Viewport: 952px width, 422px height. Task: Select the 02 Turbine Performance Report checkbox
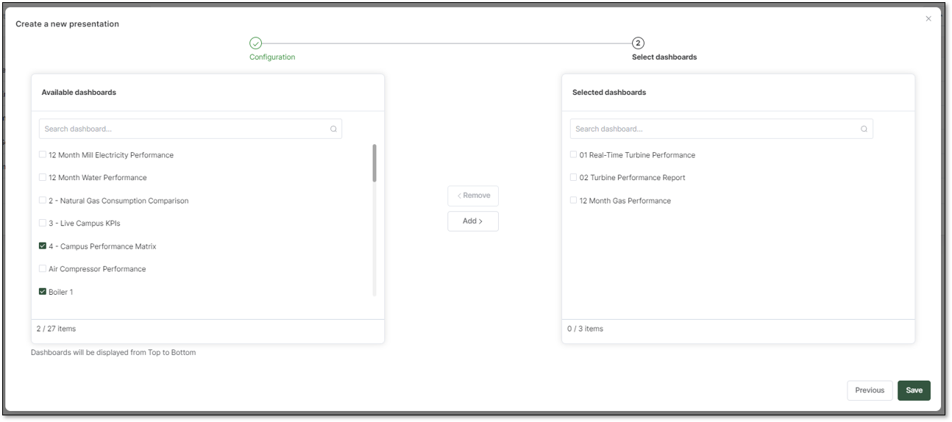(x=574, y=177)
